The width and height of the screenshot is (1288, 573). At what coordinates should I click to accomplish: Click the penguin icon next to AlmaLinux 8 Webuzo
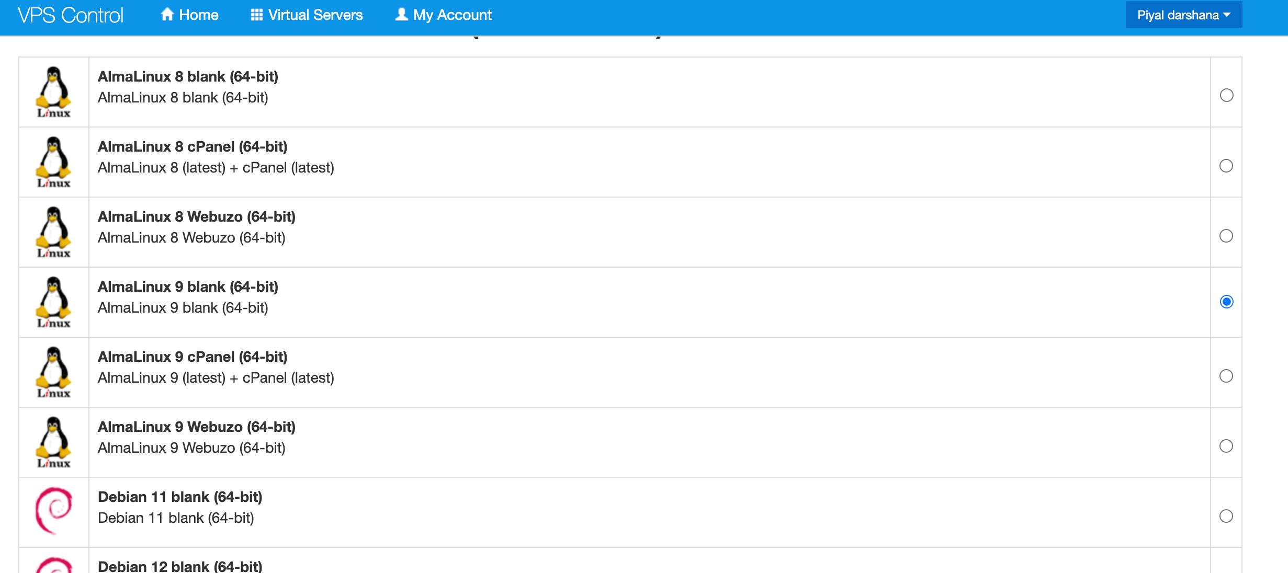(53, 232)
